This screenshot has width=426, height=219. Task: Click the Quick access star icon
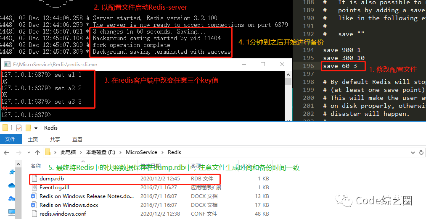point(11,172)
